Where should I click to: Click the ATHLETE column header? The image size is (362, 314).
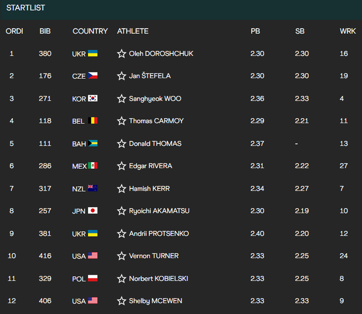click(133, 31)
